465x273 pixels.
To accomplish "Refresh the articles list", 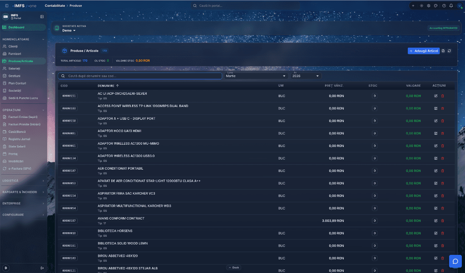I will (449, 51).
